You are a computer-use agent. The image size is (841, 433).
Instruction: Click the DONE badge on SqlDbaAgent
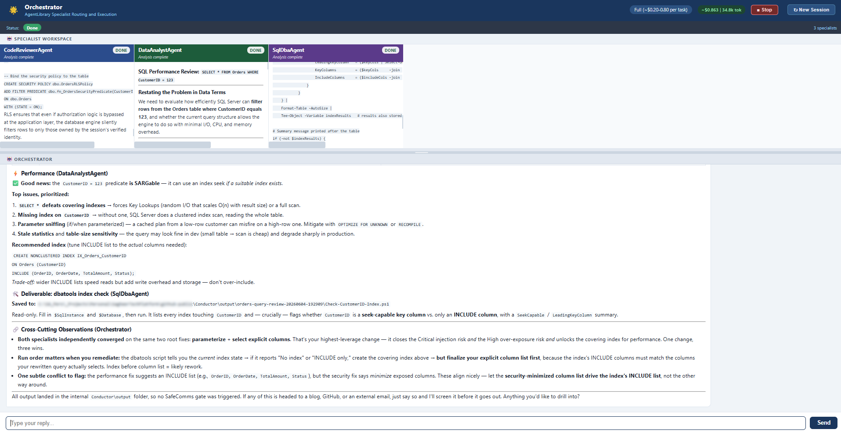pyautogui.click(x=390, y=50)
